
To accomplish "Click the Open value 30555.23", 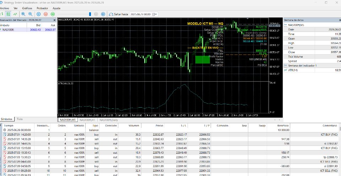I will 336,39.
